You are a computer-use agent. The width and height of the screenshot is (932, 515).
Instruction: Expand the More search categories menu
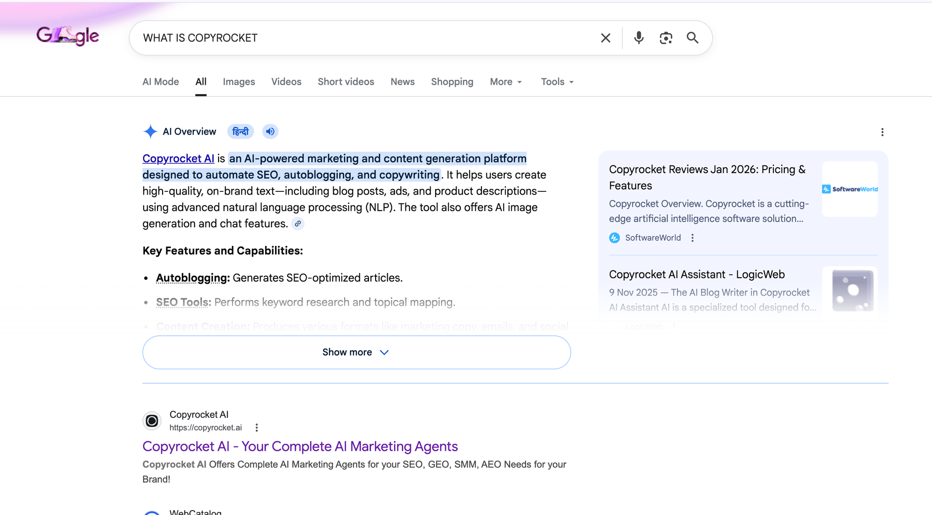point(505,81)
